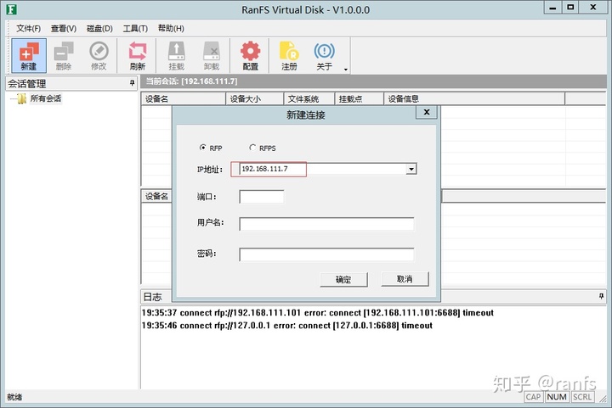Click the 卸载 (Unmount) toolbar icon
The width and height of the screenshot is (612, 408).
point(212,56)
